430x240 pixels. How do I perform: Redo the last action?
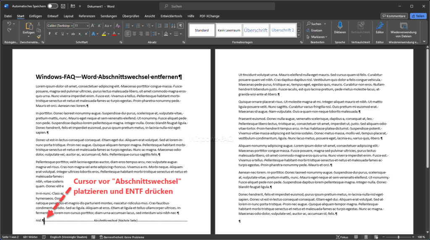pos(9,30)
